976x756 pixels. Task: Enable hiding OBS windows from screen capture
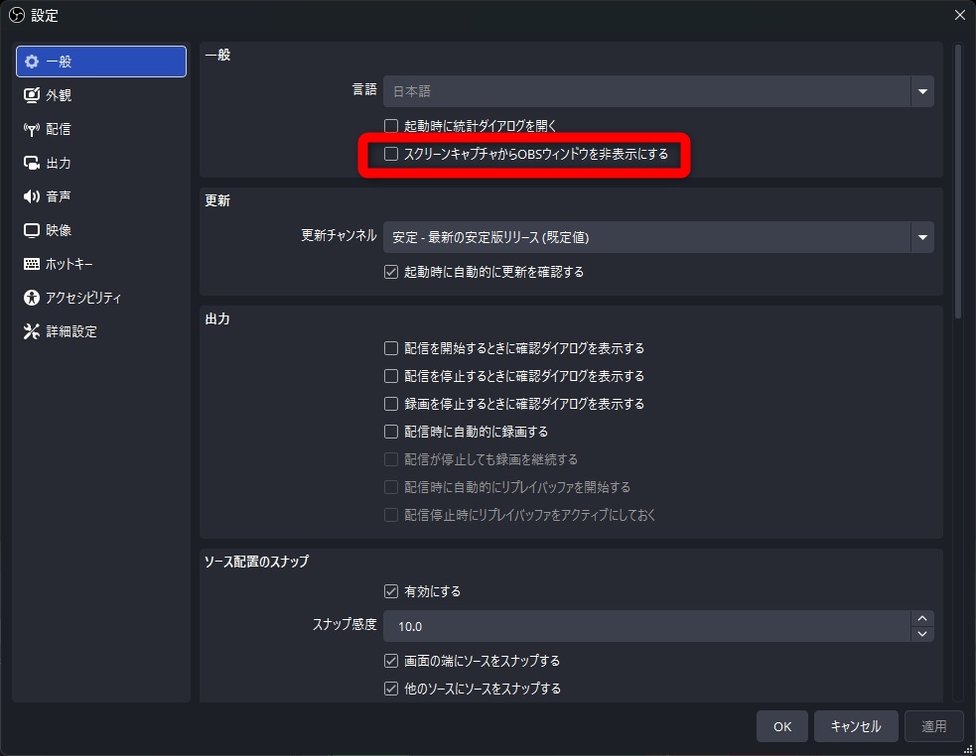point(391,155)
